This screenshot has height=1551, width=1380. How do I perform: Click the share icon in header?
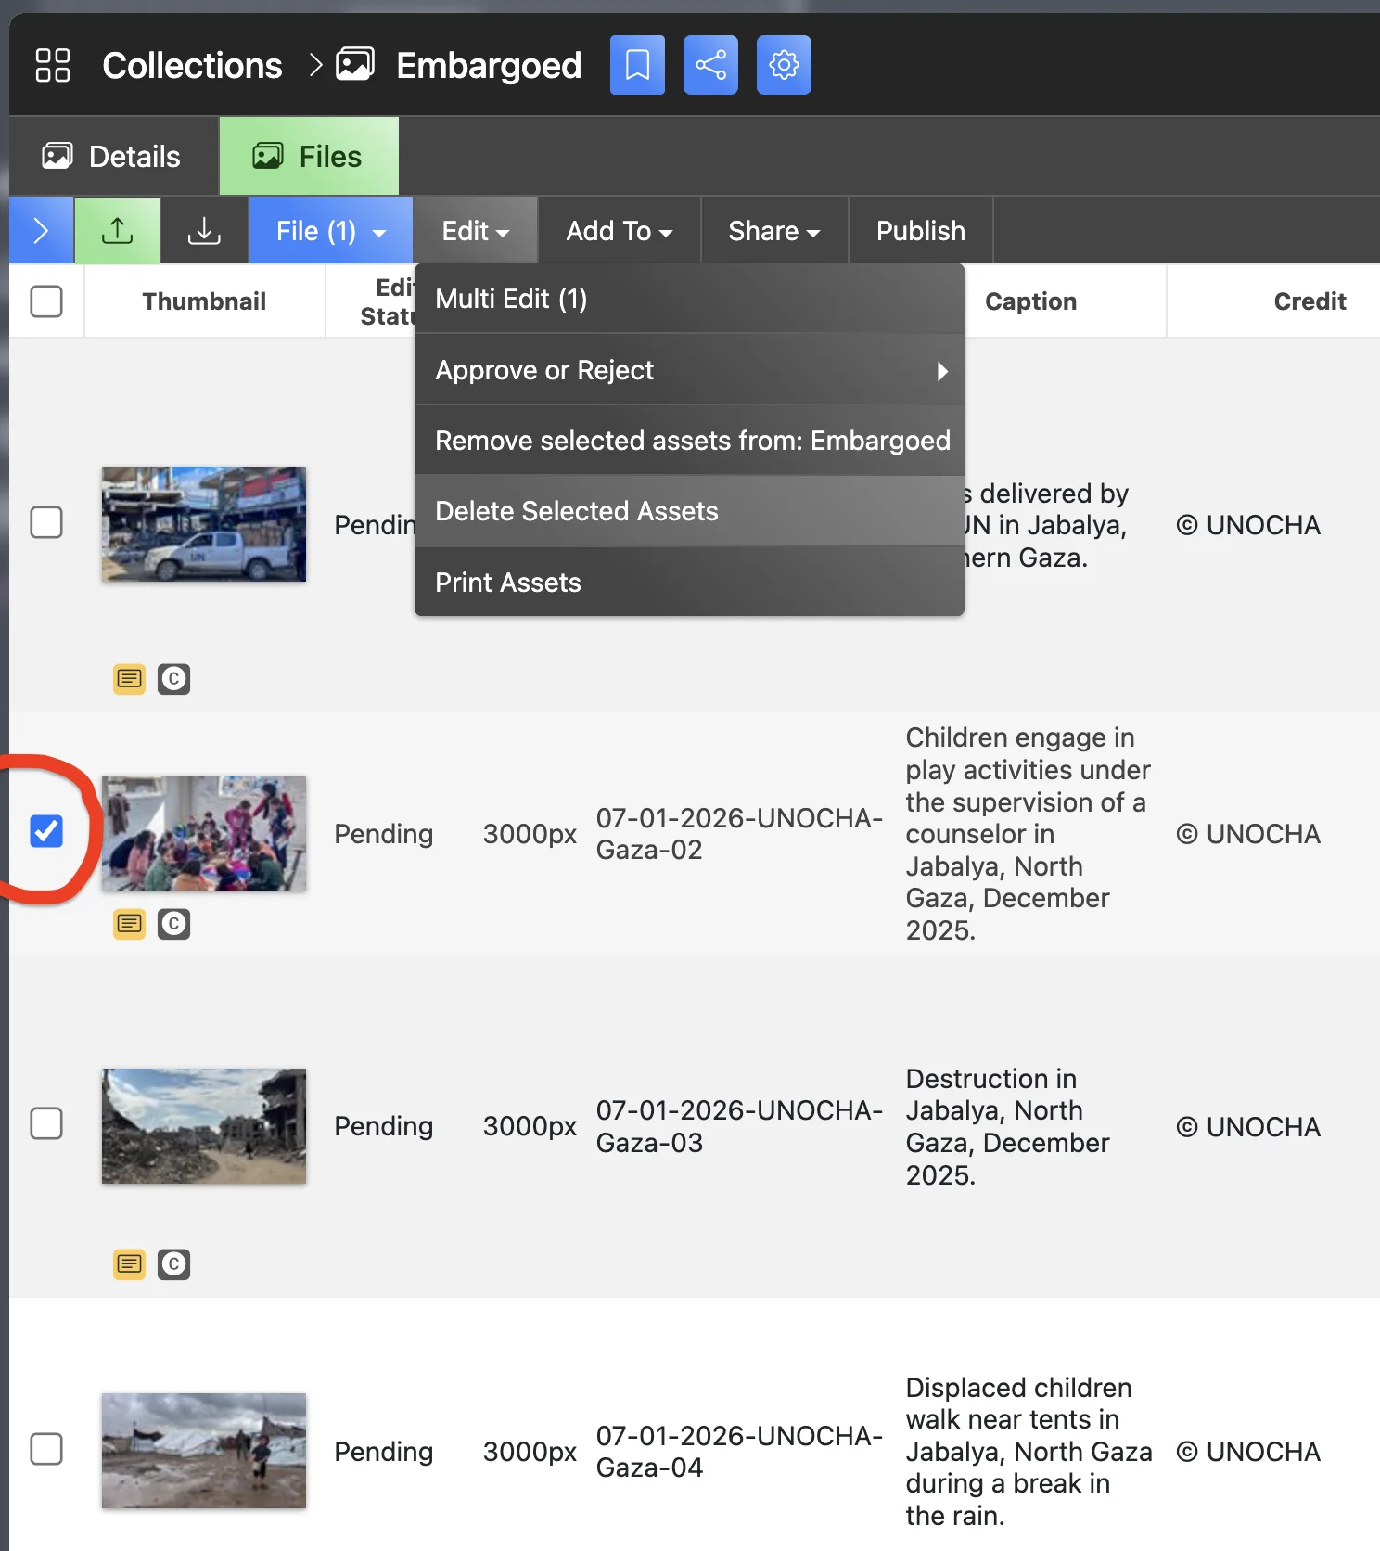click(710, 65)
